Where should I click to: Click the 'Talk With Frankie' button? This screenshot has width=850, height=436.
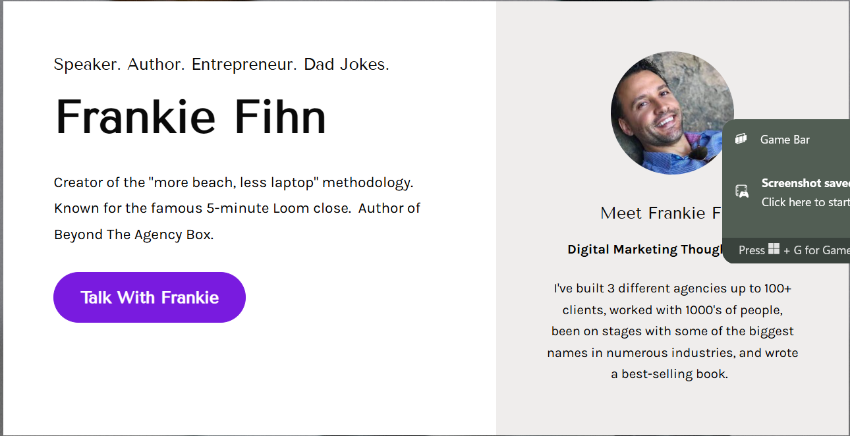click(x=149, y=297)
